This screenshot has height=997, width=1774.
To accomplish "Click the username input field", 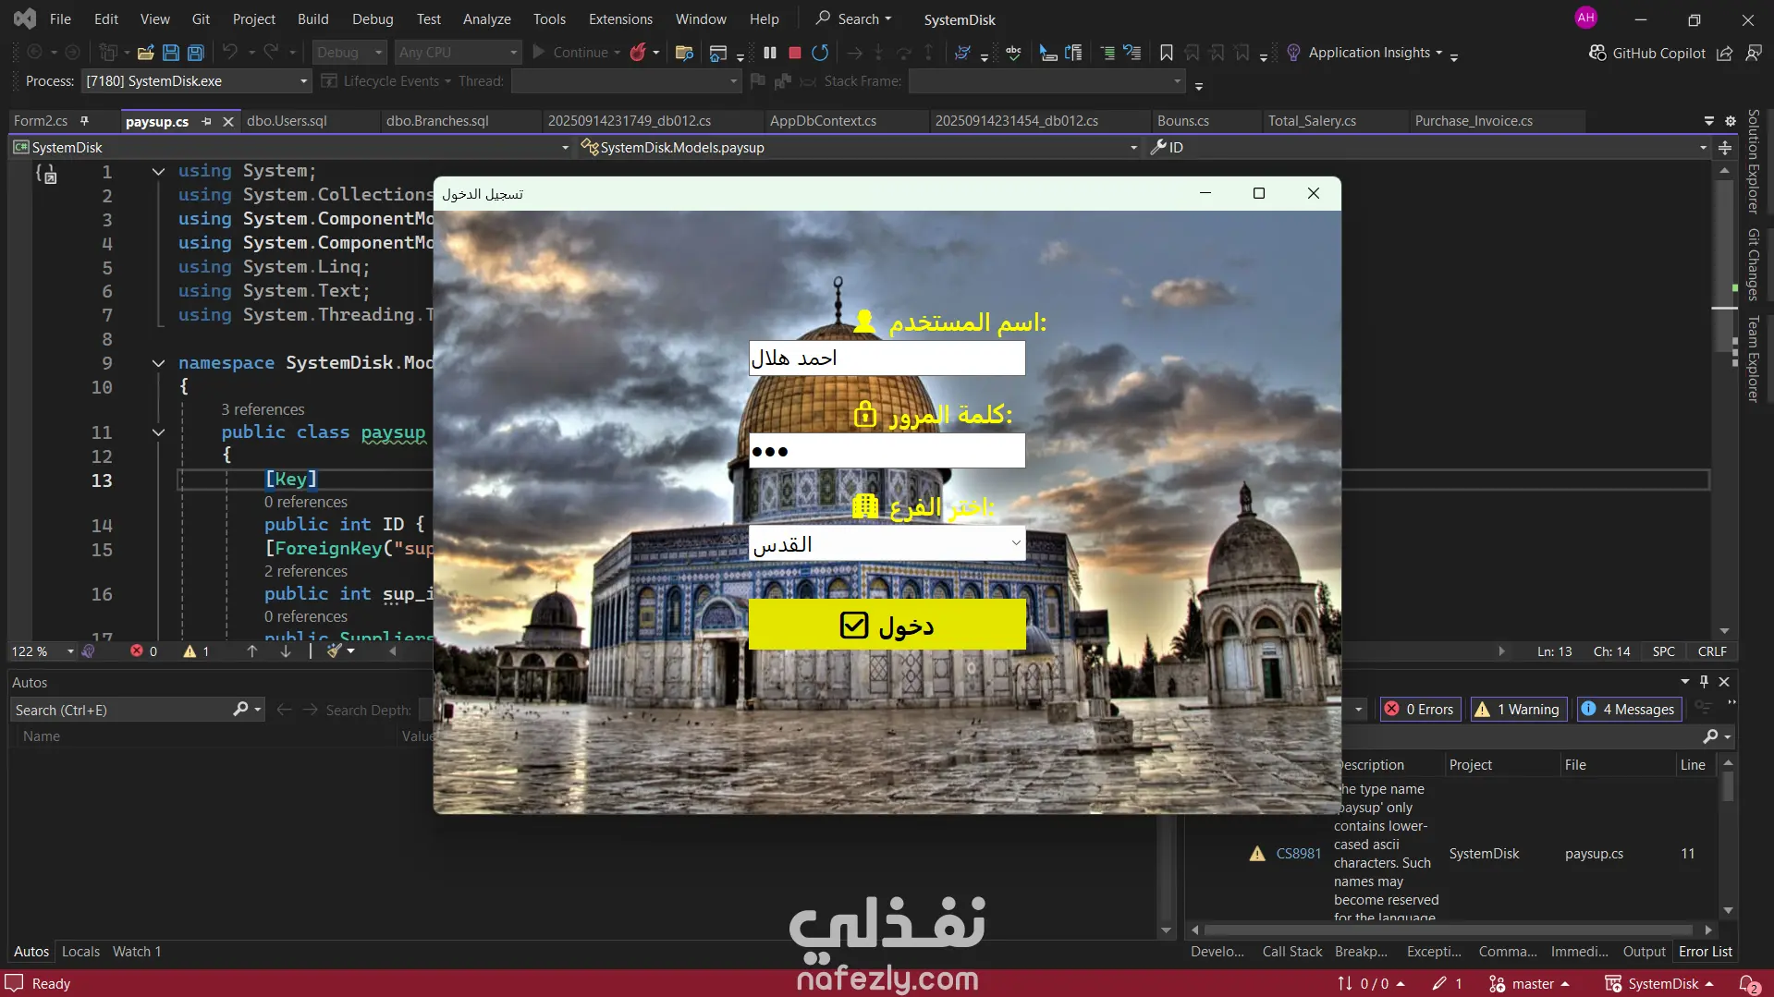I will point(887,359).
